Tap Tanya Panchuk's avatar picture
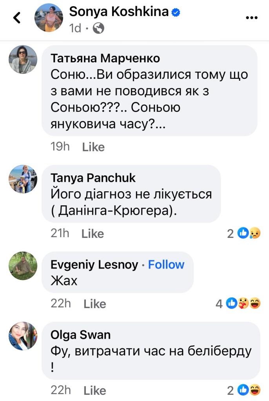This screenshot has height=401, width=269. pos(23,179)
